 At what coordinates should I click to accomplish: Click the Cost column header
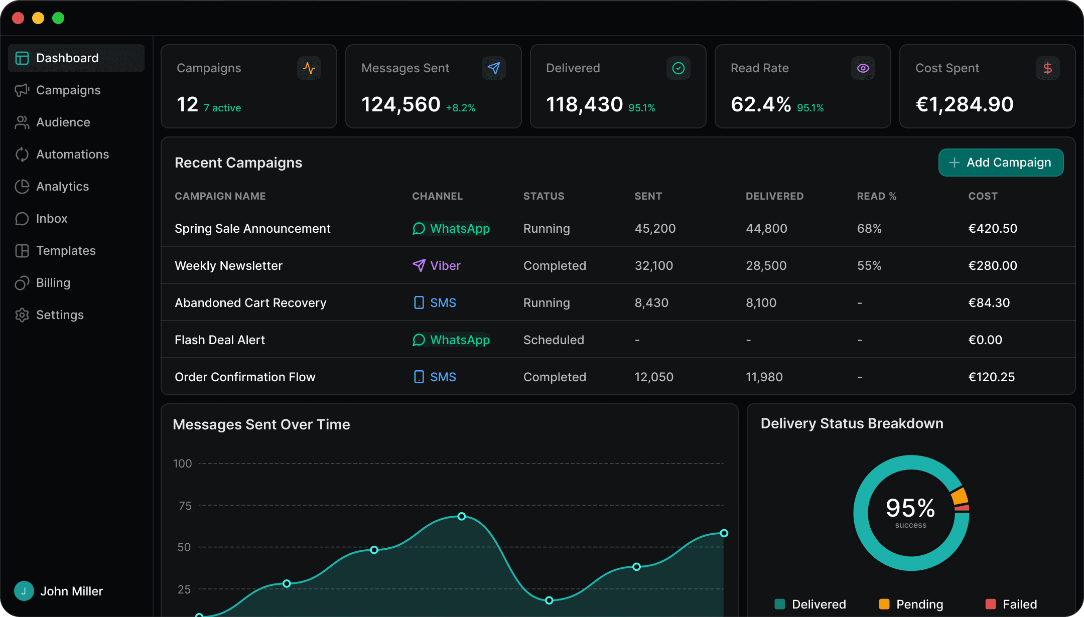pyautogui.click(x=983, y=196)
